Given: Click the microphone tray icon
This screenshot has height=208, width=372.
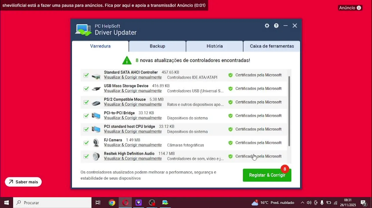Looking at the screenshot, I should [x=322, y=203].
